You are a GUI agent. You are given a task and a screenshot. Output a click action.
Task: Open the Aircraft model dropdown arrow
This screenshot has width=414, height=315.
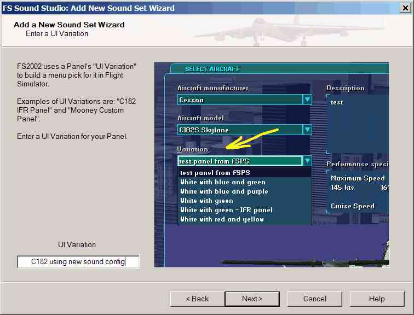[307, 130]
